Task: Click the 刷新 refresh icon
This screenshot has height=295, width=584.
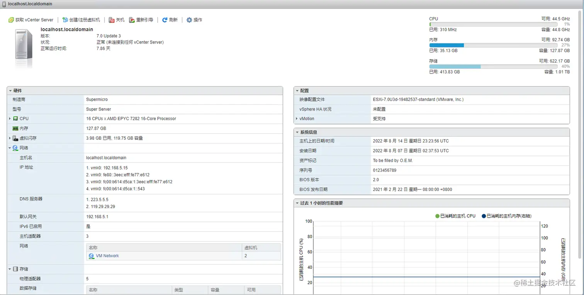Action: point(165,20)
